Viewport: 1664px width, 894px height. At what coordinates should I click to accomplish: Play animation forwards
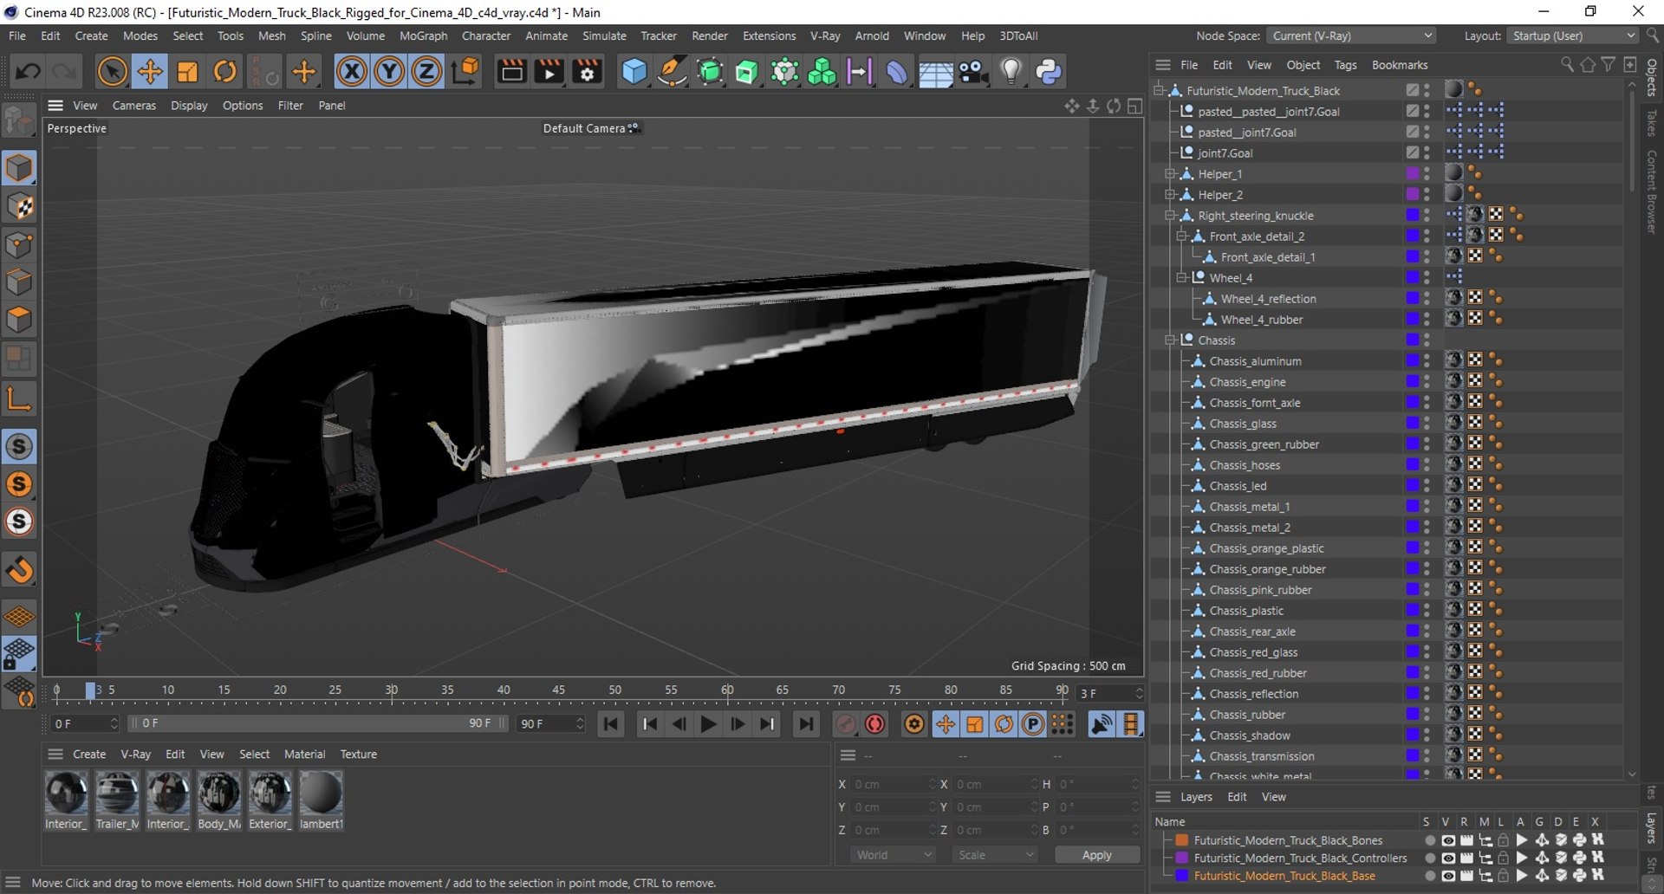click(709, 724)
